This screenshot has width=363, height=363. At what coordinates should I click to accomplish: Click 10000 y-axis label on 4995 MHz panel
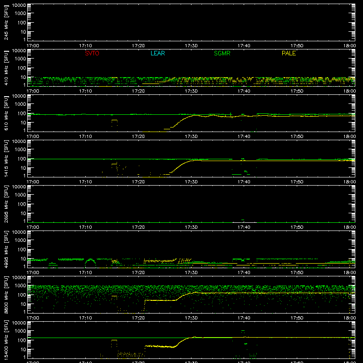(19, 232)
